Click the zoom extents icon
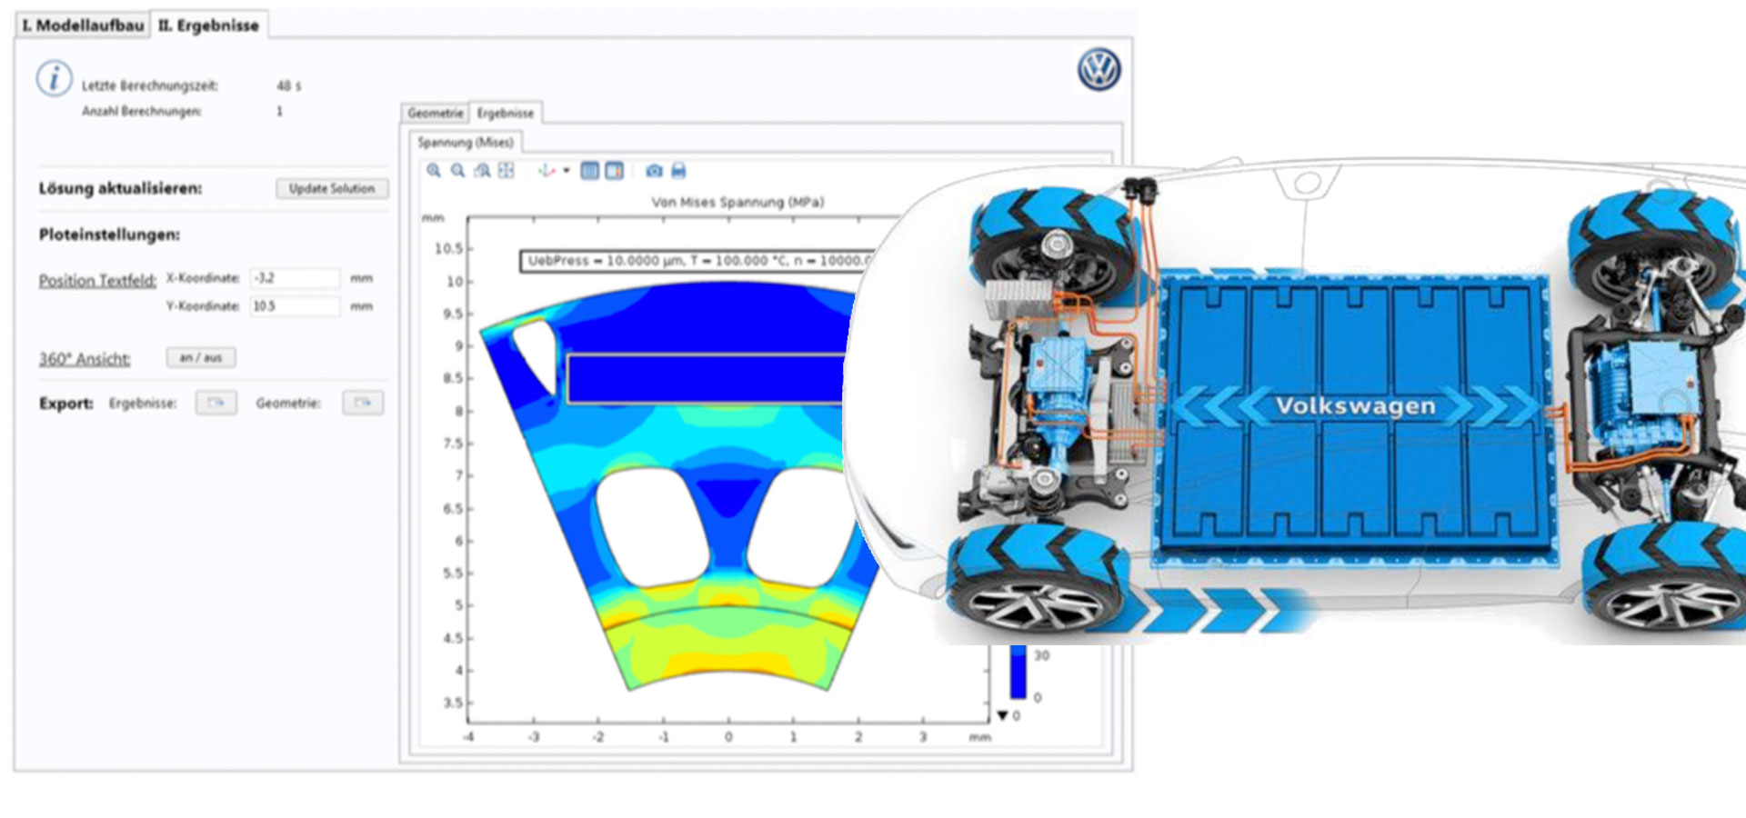The image size is (1746, 818). click(x=507, y=171)
